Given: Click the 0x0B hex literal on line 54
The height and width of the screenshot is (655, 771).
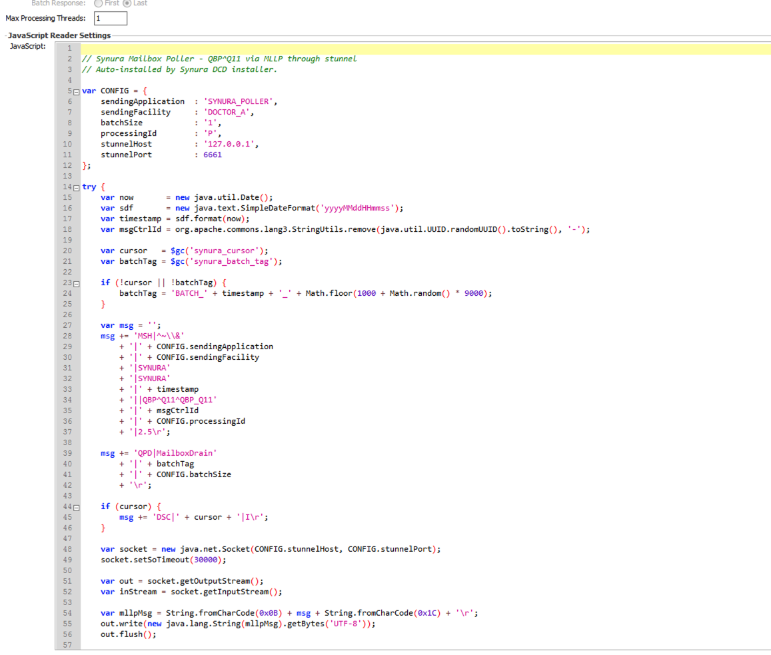Looking at the screenshot, I should pyautogui.click(x=269, y=613).
